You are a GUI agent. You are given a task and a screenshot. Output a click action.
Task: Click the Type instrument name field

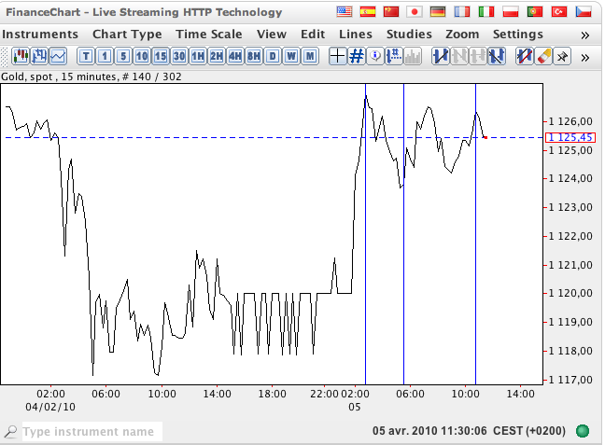point(91,432)
